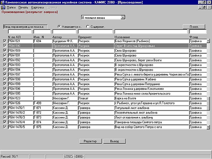212x159 pixels.
Task: Click title 'г.Рыбинск, угол ул.Герцена и ул.Л.Толстого'
Action: pyautogui.click(x=152, y=103)
